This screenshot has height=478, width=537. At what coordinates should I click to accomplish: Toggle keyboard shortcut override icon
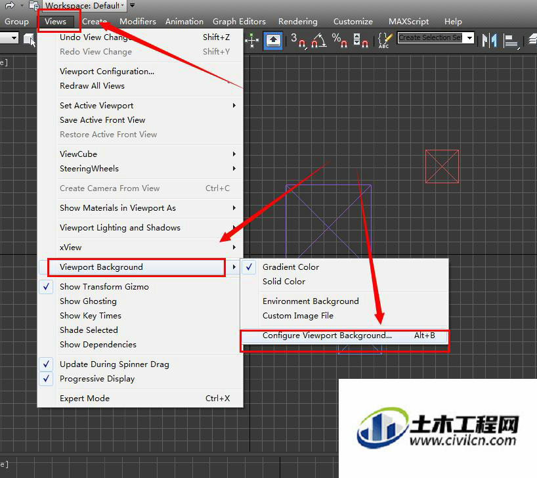pos(273,41)
